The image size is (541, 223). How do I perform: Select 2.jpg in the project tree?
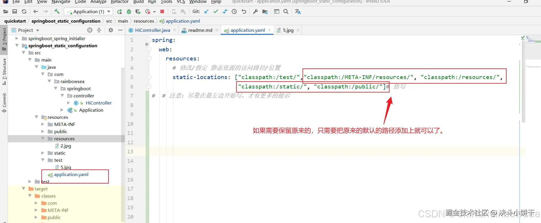click(x=66, y=146)
